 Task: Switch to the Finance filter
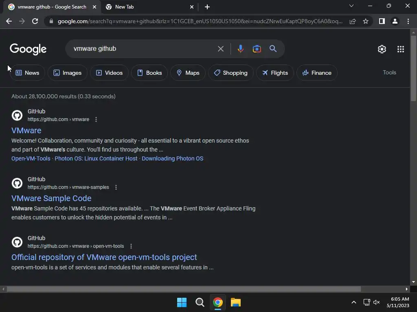pyautogui.click(x=317, y=73)
